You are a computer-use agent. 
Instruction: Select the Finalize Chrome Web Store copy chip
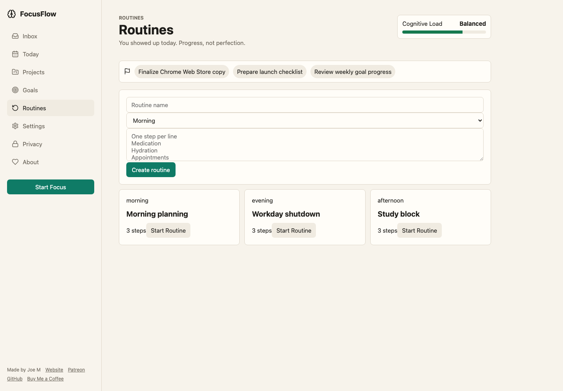[x=182, y=72]
